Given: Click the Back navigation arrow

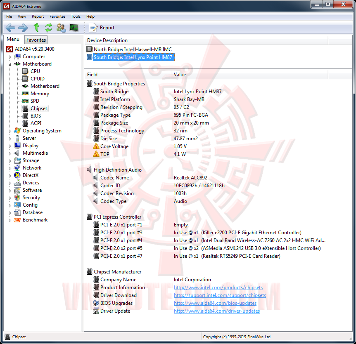Looking at the screenshot, I should (10, 28).
